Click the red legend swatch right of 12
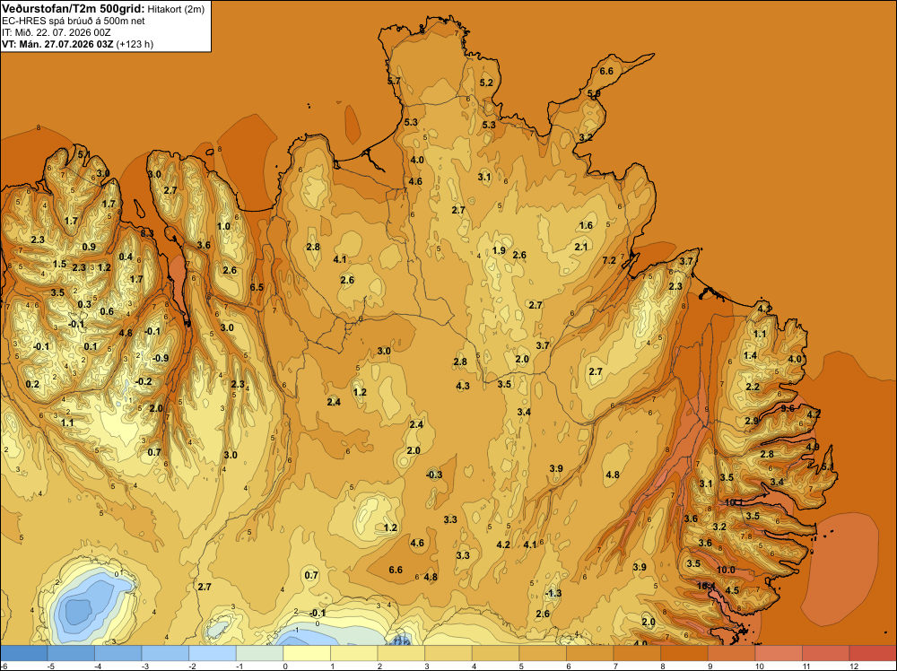 coord(873,653)
